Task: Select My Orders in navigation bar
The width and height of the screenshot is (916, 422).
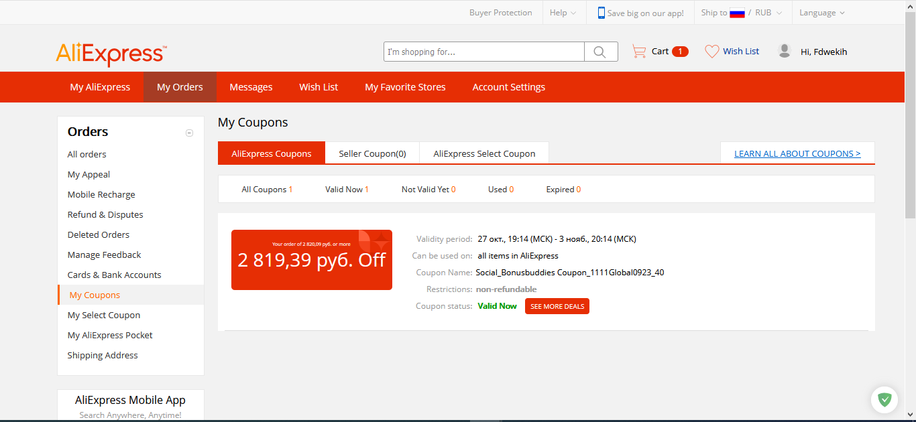Action: coord(180,87)
